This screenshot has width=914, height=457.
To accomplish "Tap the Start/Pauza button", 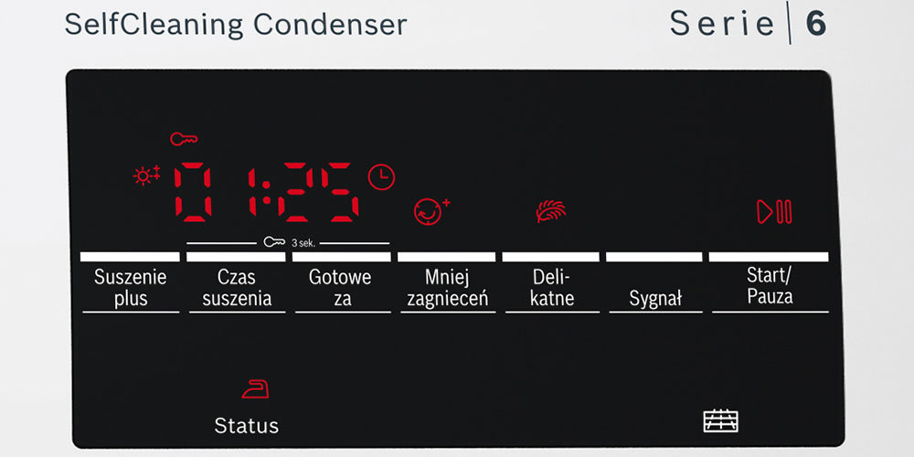I will (770, 286).
